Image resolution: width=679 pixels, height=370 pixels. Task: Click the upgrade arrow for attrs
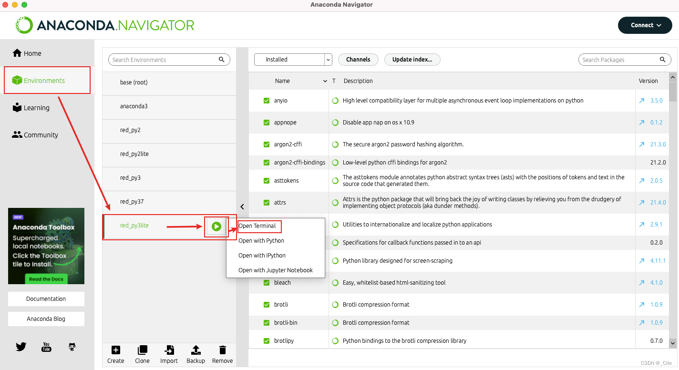coord(642,203)
